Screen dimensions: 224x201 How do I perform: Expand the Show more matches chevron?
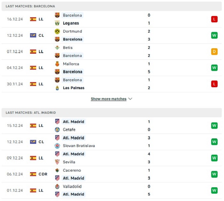pyautogui.click(x=130, y=99)
